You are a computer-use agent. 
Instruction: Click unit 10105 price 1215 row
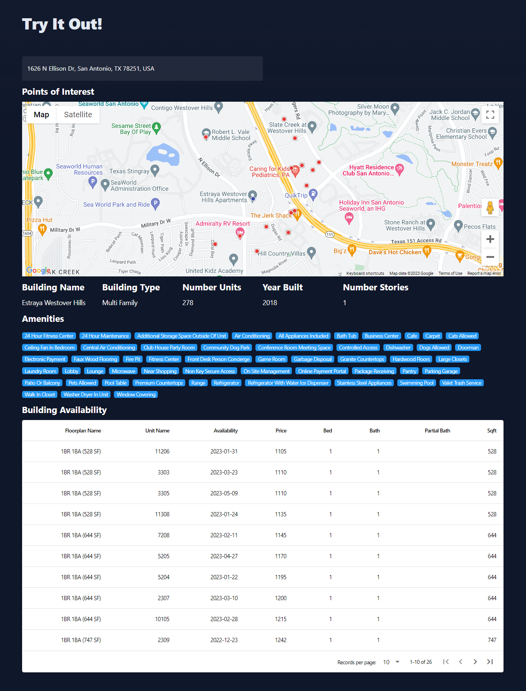[x=263, y=619]
